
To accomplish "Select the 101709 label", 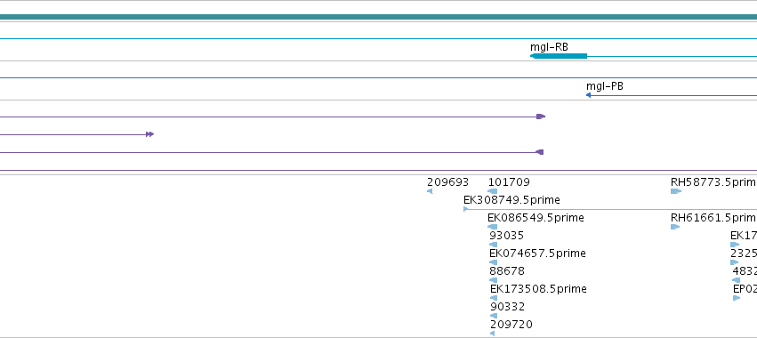I will click(x=509, y=182).
